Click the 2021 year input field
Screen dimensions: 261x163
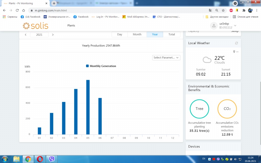tap(39, 35)
